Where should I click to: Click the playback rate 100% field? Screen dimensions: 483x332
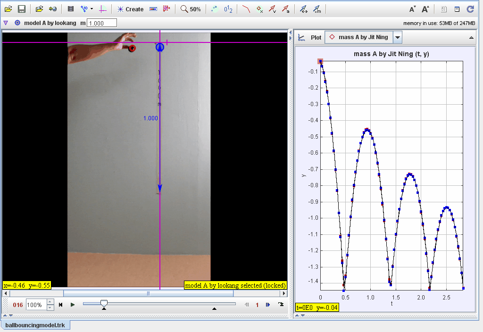coord(36,305)
